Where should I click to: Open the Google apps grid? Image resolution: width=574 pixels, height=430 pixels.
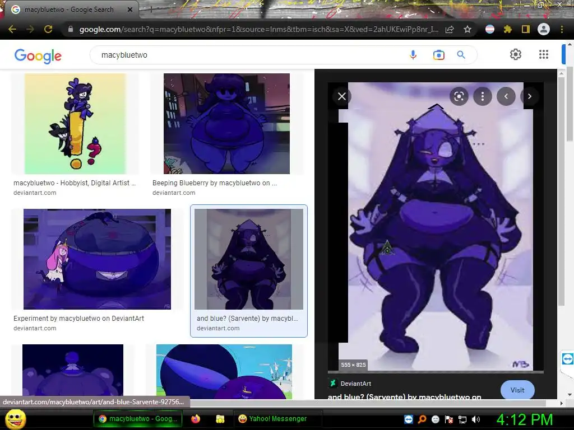pyautogui.click(x=544, y=54)
